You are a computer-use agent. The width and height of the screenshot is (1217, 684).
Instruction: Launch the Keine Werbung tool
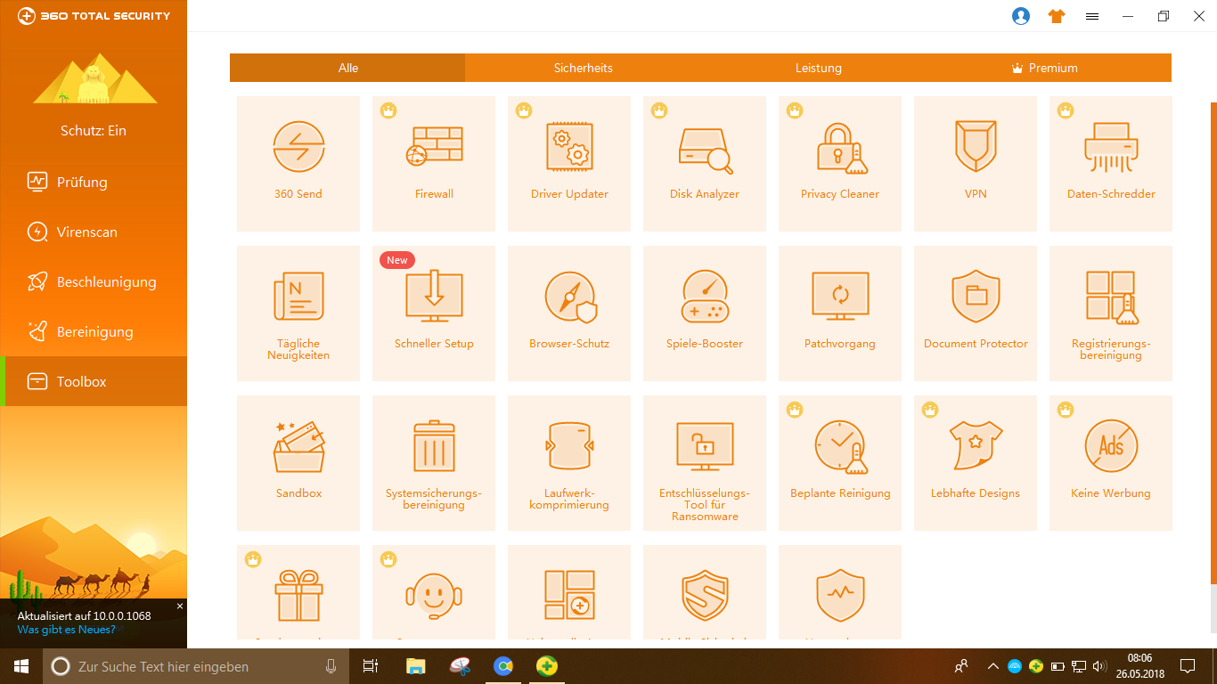tap(1111, 463)
